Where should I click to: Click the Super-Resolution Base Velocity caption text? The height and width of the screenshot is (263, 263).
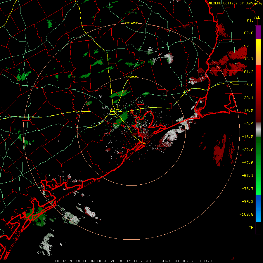pos(133,261)
